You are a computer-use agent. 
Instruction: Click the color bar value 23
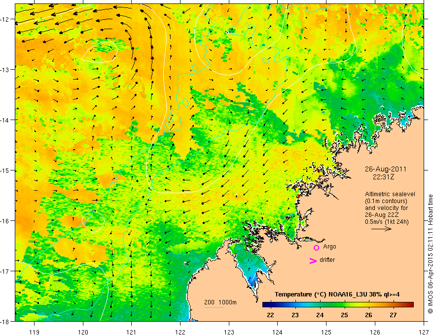click(295, 315)
